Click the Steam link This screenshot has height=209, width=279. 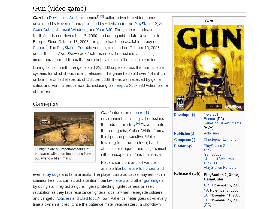38,48
